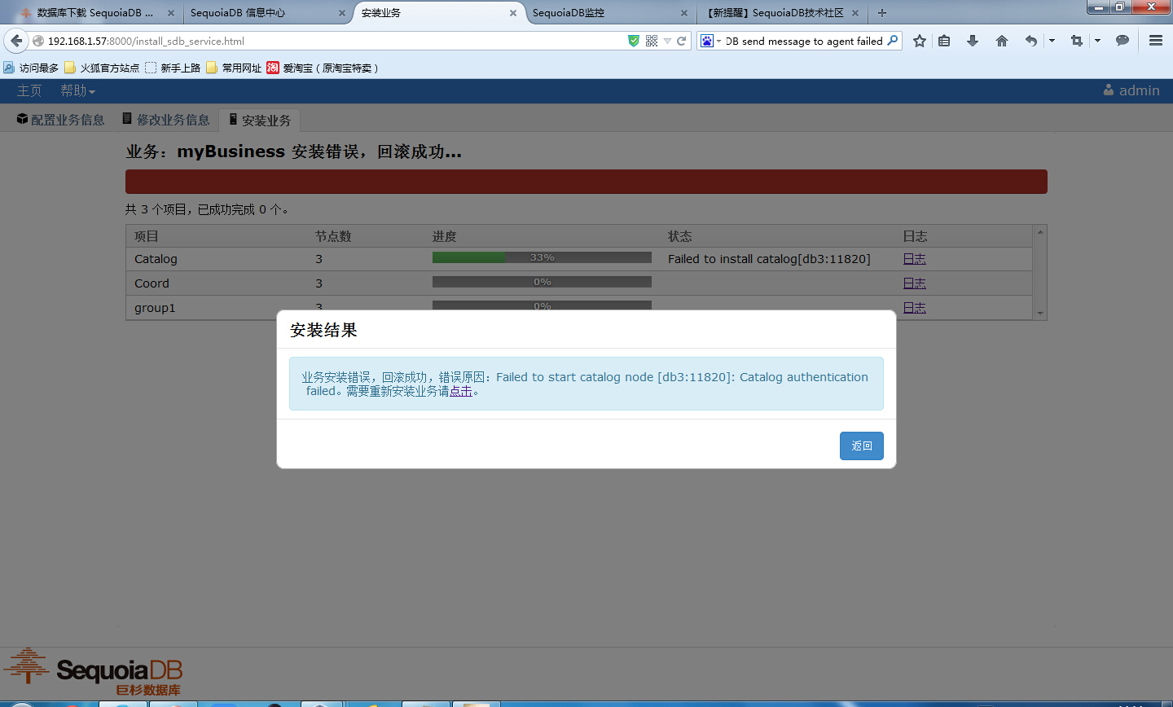Screen dimensions: 1173x707
Task: Open the 日志 link for Catalog row
Action: [914, 259]
